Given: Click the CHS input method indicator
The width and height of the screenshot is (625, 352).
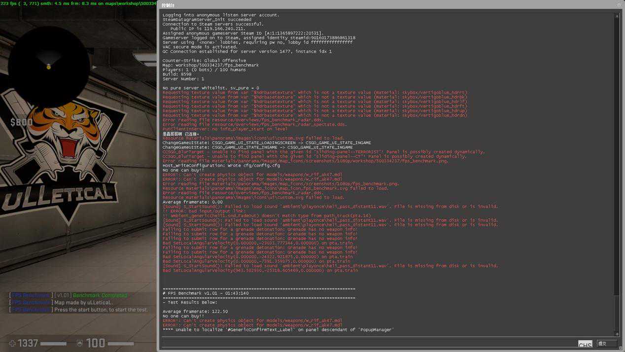Looking at the screenshot, I should click(x=585, y=344).
